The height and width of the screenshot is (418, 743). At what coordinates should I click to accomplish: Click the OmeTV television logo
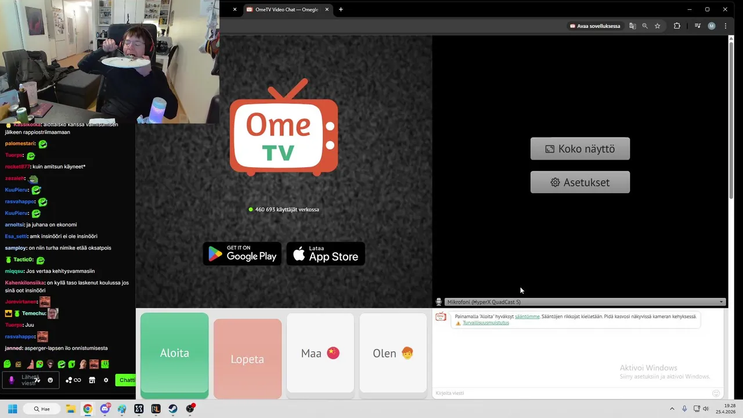(283, 127)
